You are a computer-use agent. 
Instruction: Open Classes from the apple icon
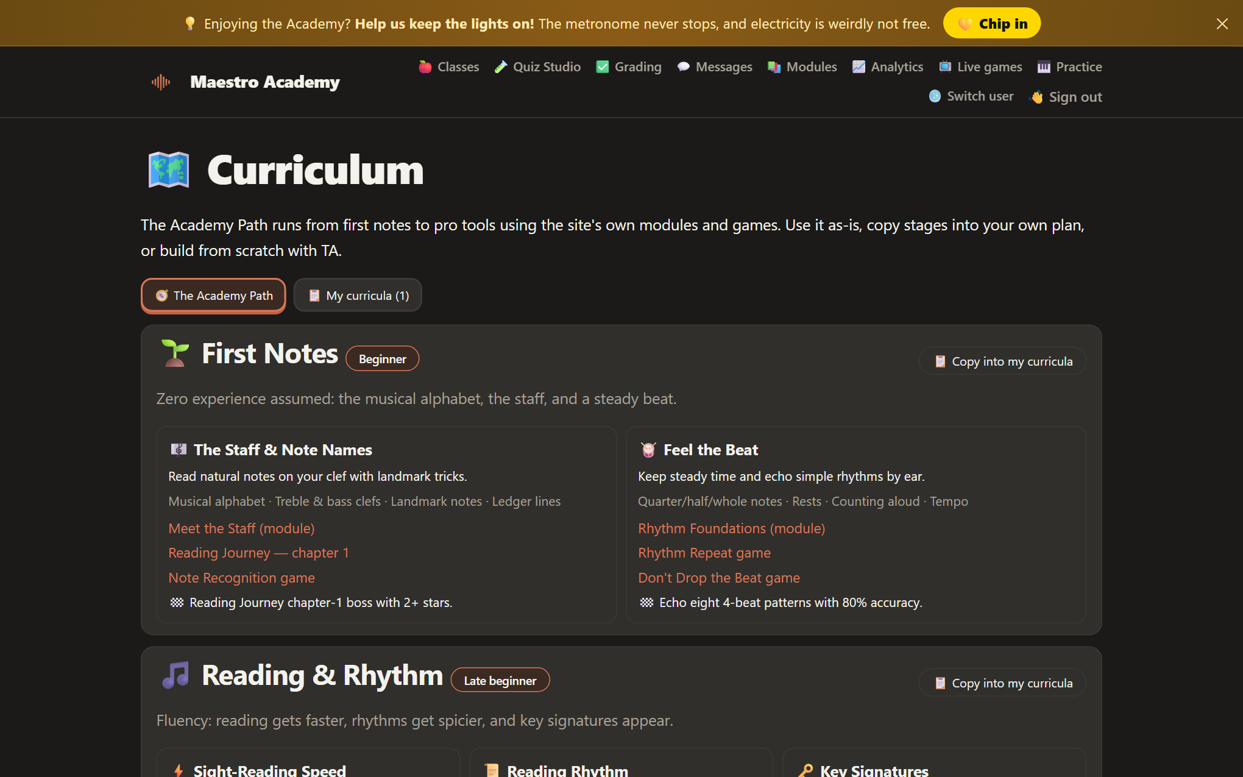[425, 67]
